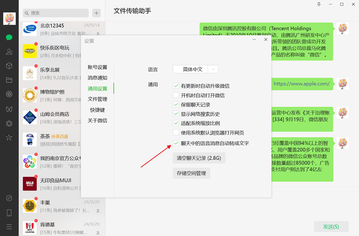
Task: Toggle 保留聊天记录 checkbox
Action: click(176, 105)
